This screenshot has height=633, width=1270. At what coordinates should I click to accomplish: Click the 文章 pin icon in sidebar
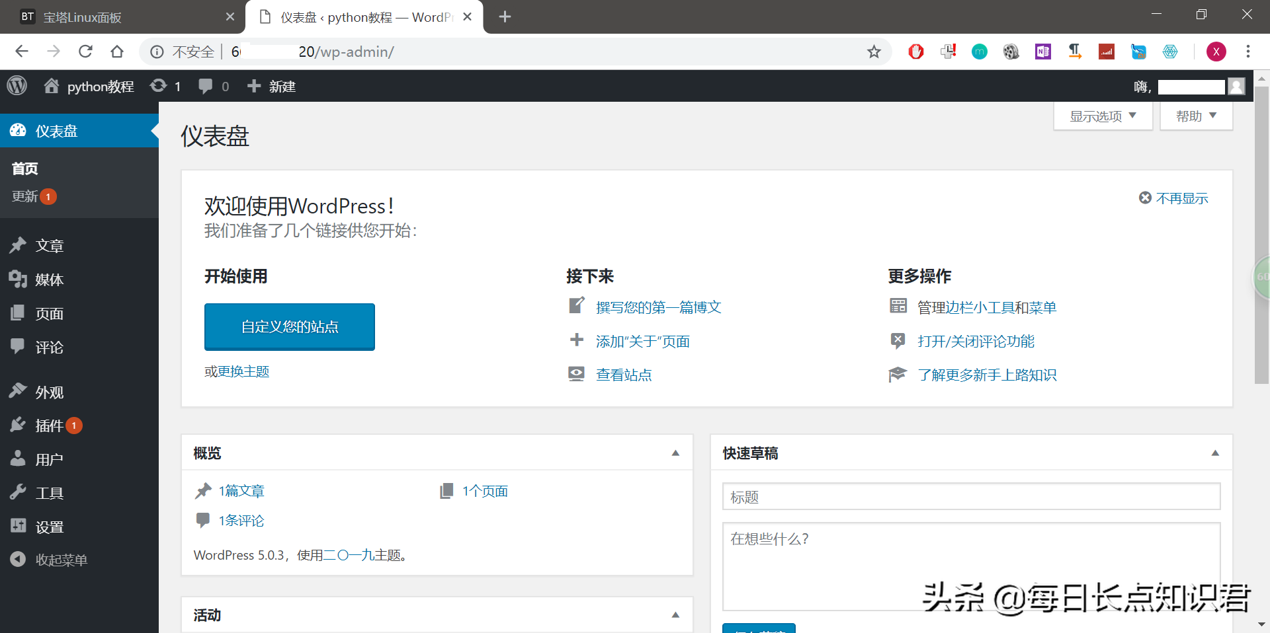tap(18, 245)
